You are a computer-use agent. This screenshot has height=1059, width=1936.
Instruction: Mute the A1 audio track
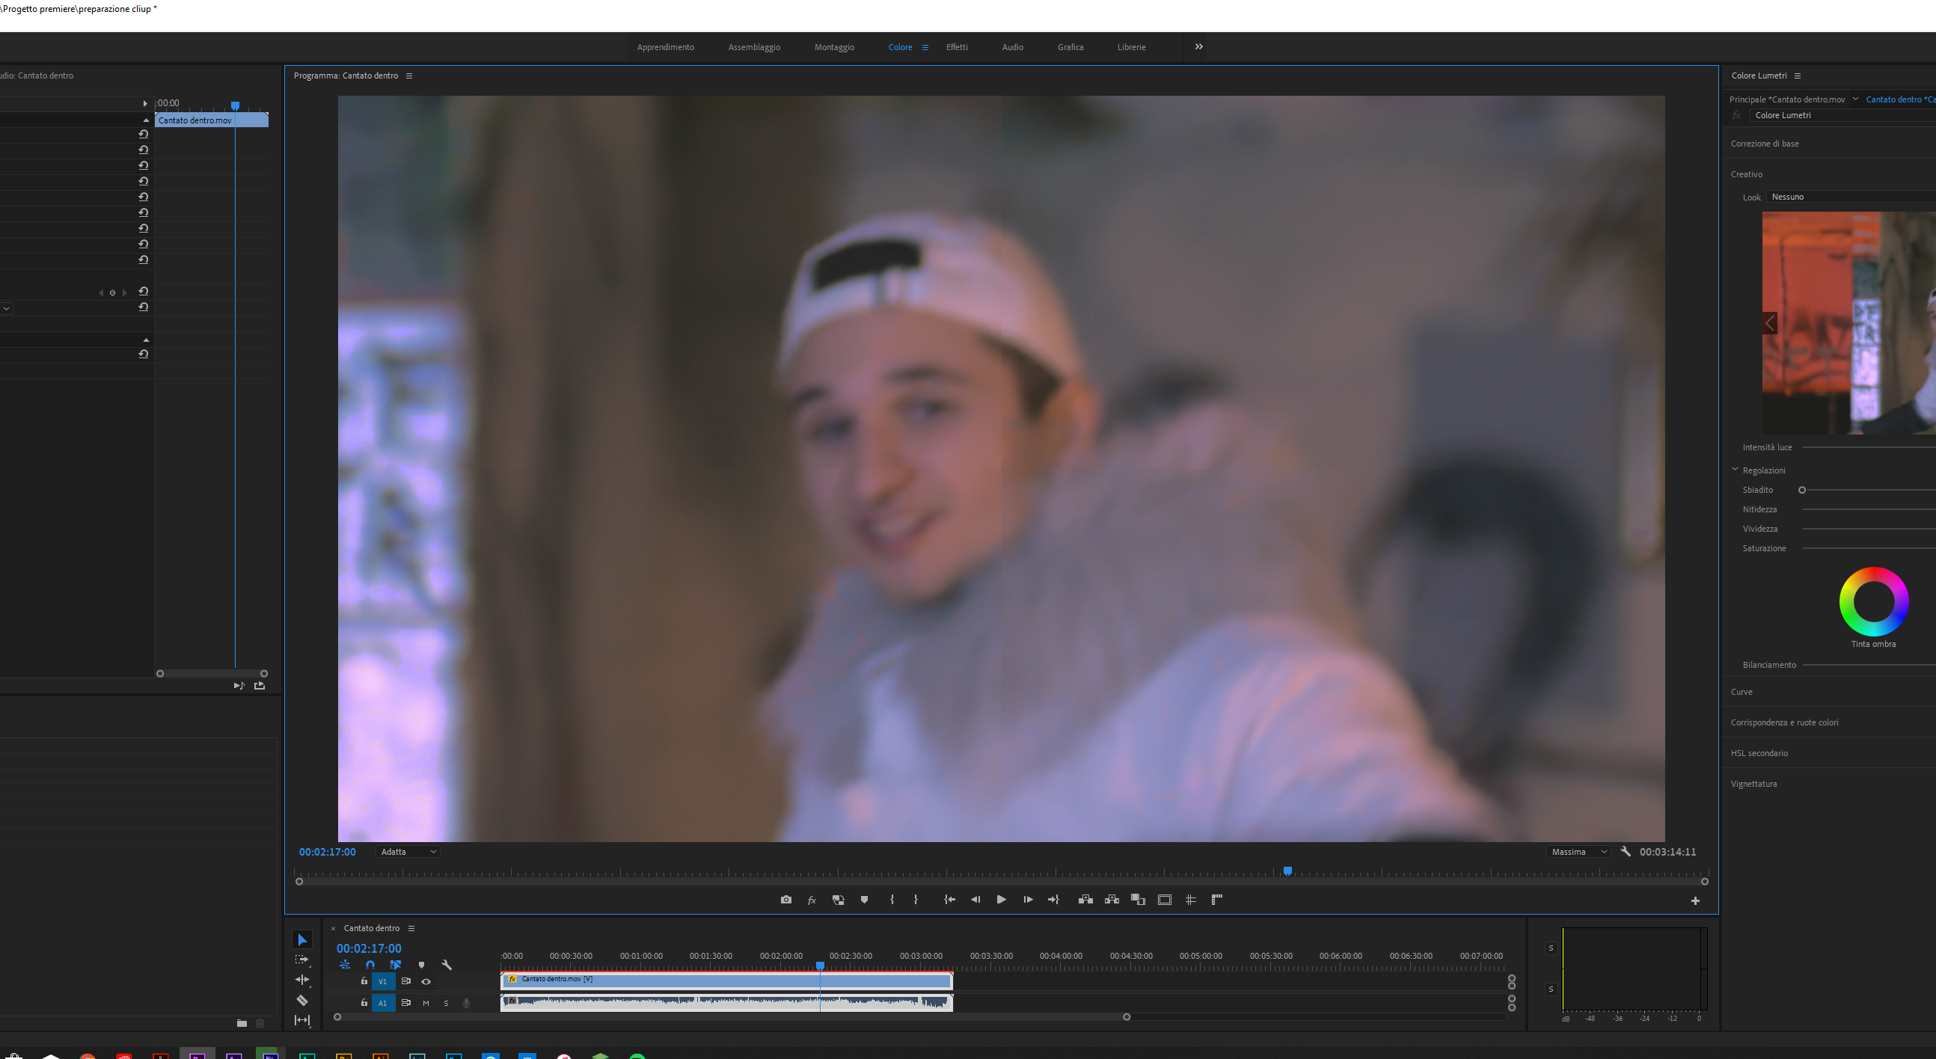(426, 1004)
